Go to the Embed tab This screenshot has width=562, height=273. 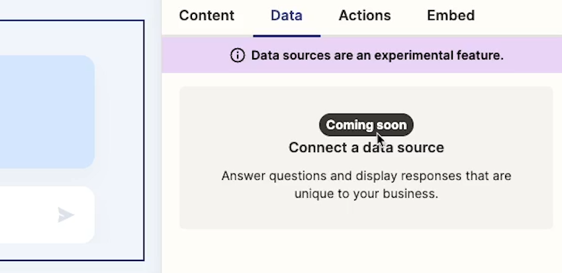pos(451,15)
